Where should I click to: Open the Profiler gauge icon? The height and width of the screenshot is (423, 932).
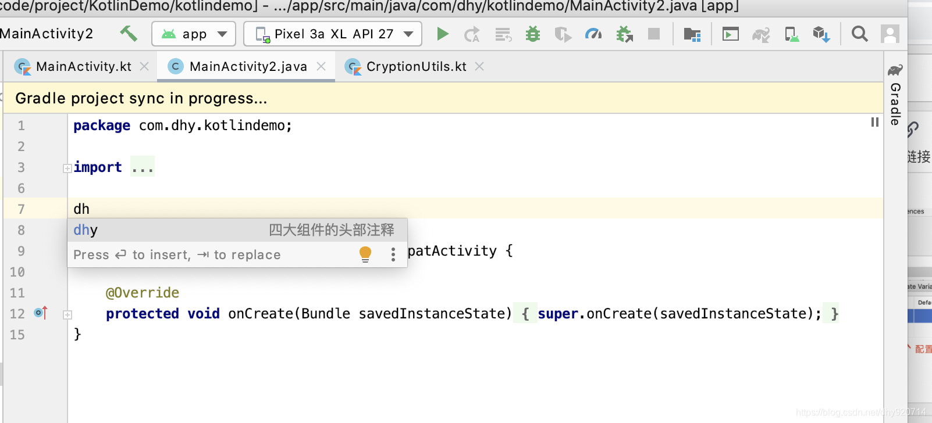pyautogui.click(x=593, y=34)
